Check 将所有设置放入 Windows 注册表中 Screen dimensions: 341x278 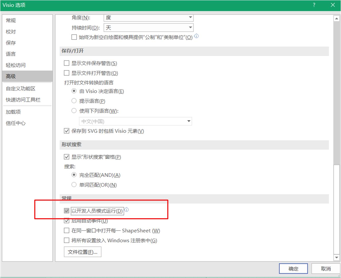pos(67,240)
